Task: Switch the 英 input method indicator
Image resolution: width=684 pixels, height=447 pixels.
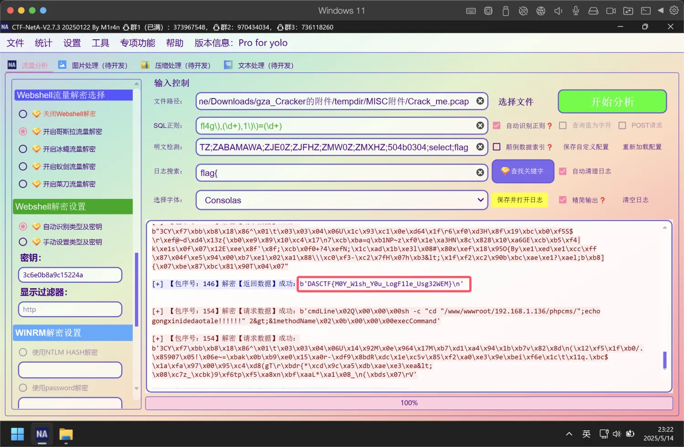Action: tap(586, 434)
